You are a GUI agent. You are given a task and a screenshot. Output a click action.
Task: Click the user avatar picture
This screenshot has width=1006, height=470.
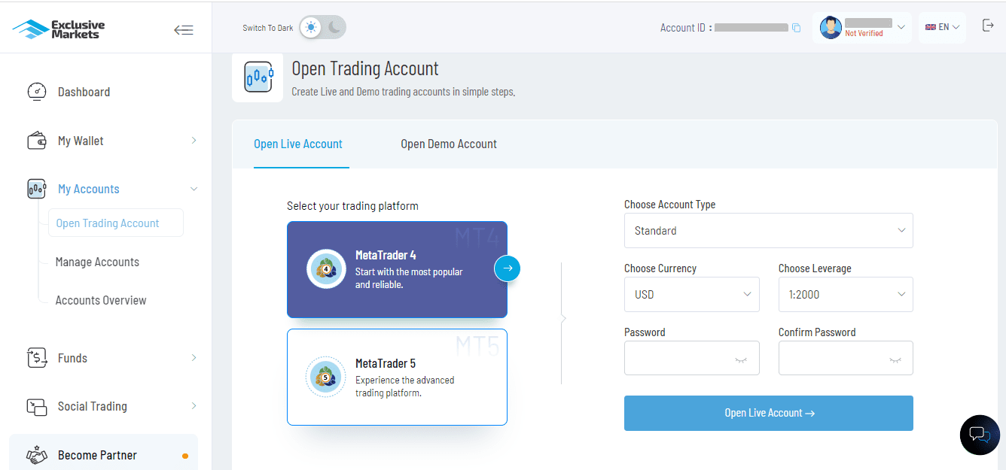(x=831, y=28)
